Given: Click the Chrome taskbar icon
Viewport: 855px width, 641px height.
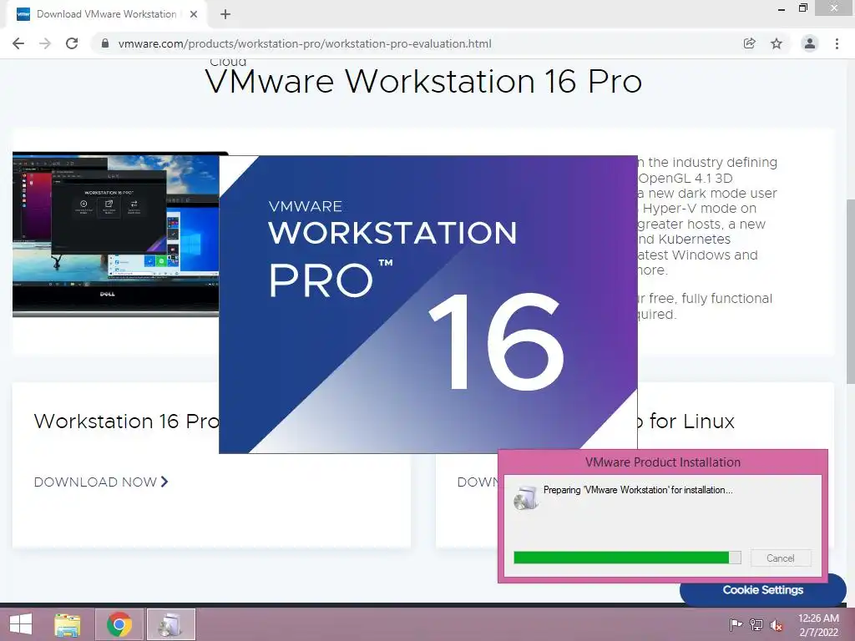Looking at the screenshot, I should (x=119, y=624).
